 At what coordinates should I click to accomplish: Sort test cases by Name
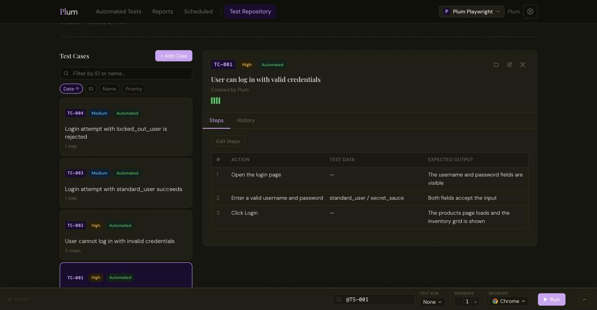click(x=109, y=89)
